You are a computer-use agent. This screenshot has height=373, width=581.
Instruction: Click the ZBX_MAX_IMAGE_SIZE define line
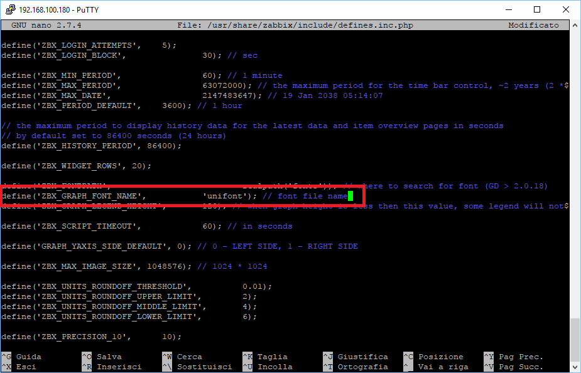(134, 266)
